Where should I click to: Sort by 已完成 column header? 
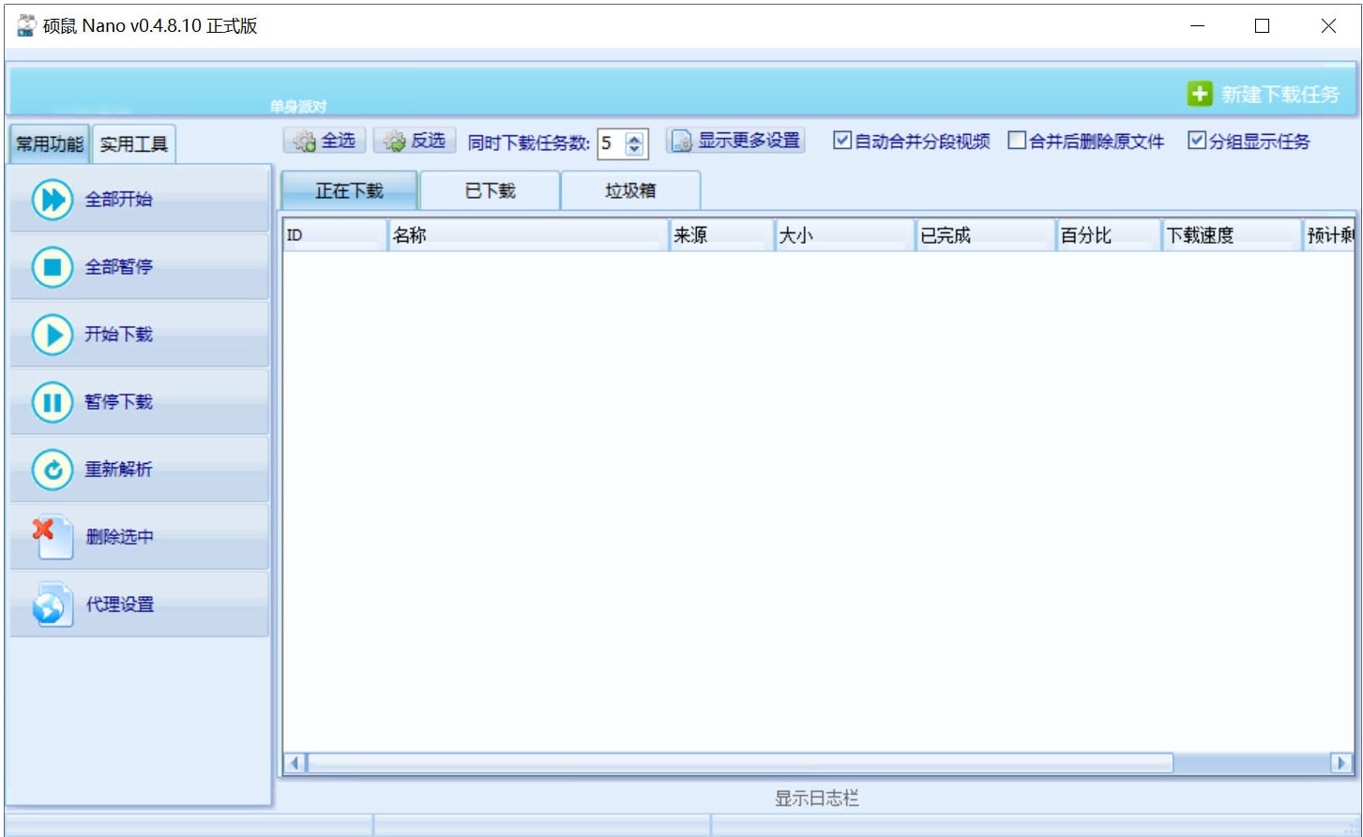[x=986, y=234]
